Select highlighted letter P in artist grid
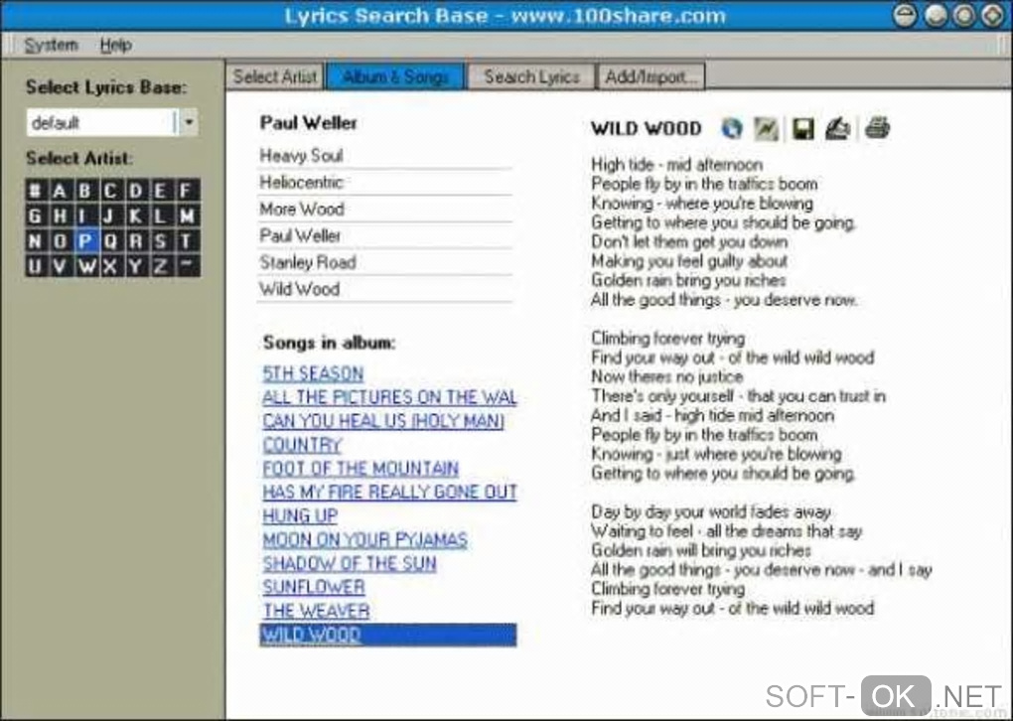This screenshot has width=1013, height=721. [85, 241]
